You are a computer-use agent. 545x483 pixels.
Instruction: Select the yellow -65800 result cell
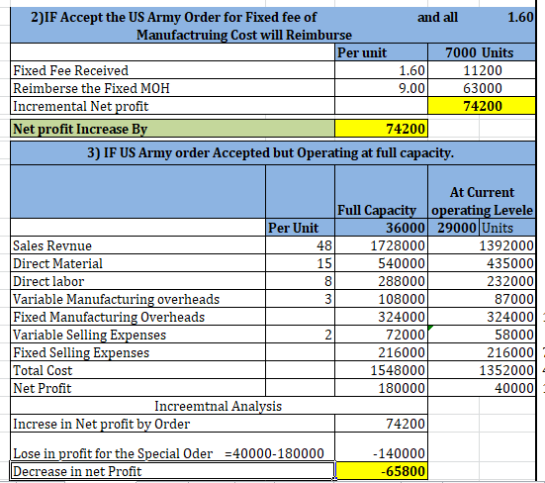381,471
